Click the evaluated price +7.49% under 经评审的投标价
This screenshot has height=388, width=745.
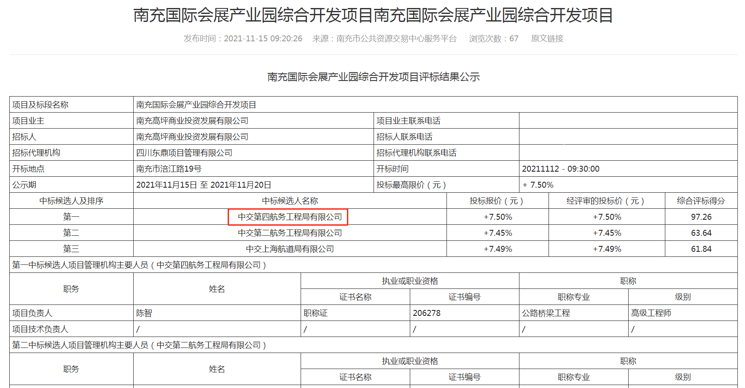point(607,249)
